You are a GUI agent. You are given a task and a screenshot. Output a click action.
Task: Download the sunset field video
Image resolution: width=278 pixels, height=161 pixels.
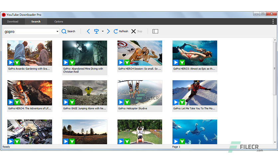tap(72, 141)
